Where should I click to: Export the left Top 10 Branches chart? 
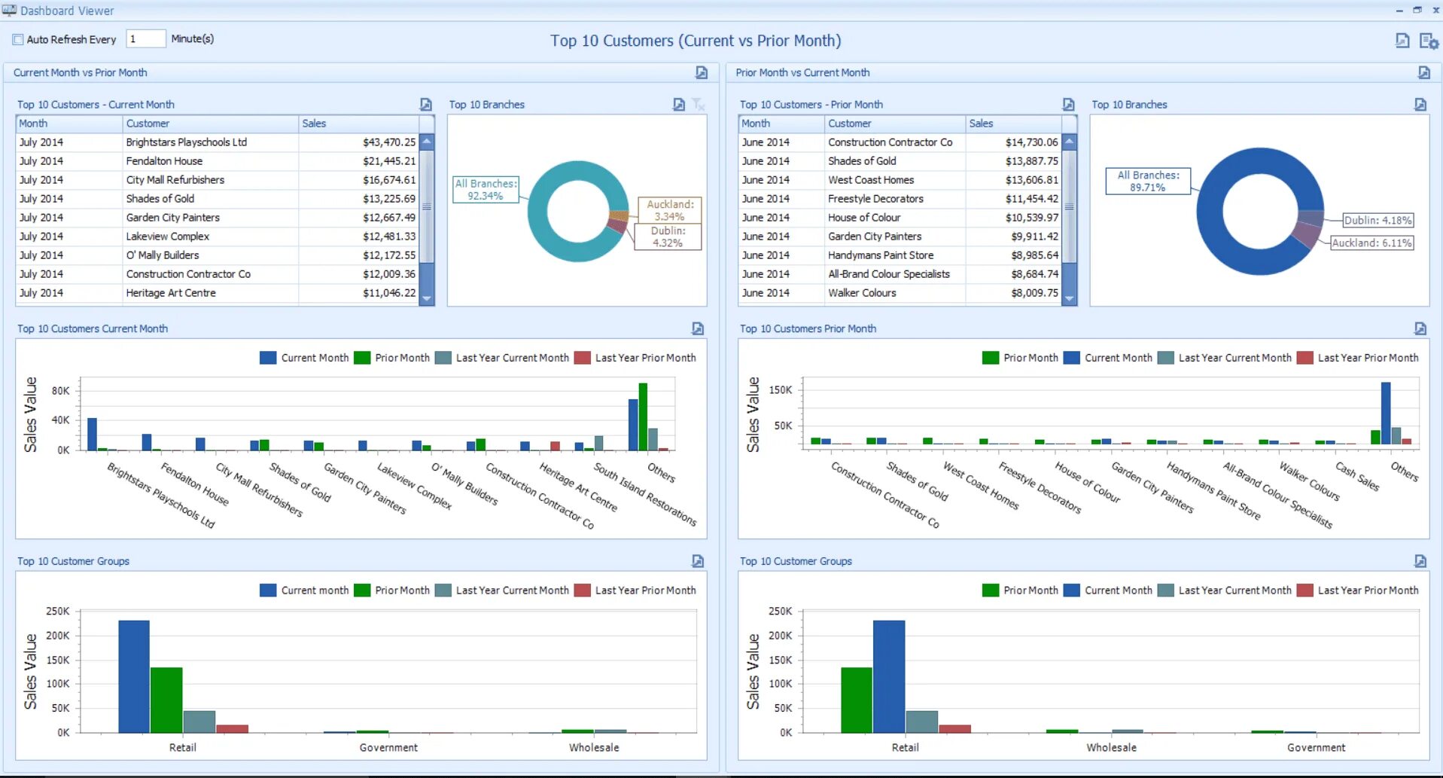click(x=679, y=105)
